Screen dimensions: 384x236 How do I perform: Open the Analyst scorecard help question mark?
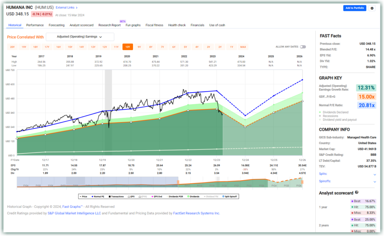point(357,193)
